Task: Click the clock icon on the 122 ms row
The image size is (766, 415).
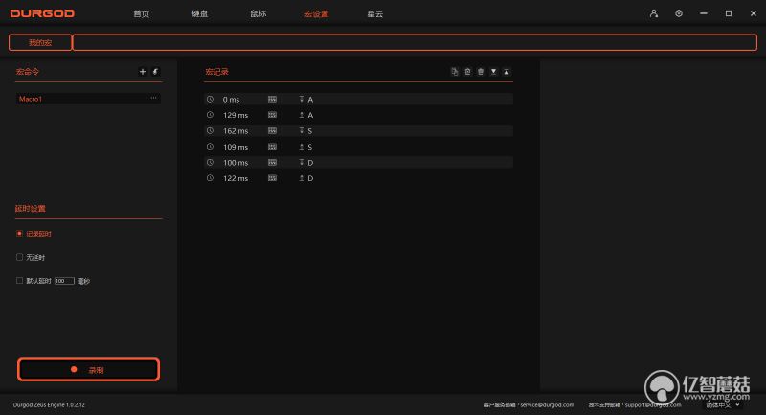Action: 210,178
